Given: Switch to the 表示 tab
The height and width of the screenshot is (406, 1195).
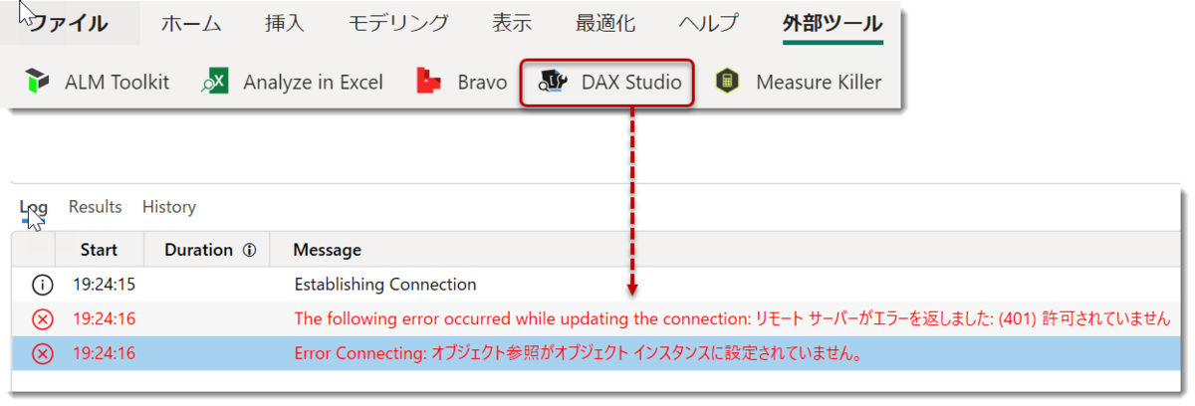Looking at the screenshot, I should [x=512, y=24].
